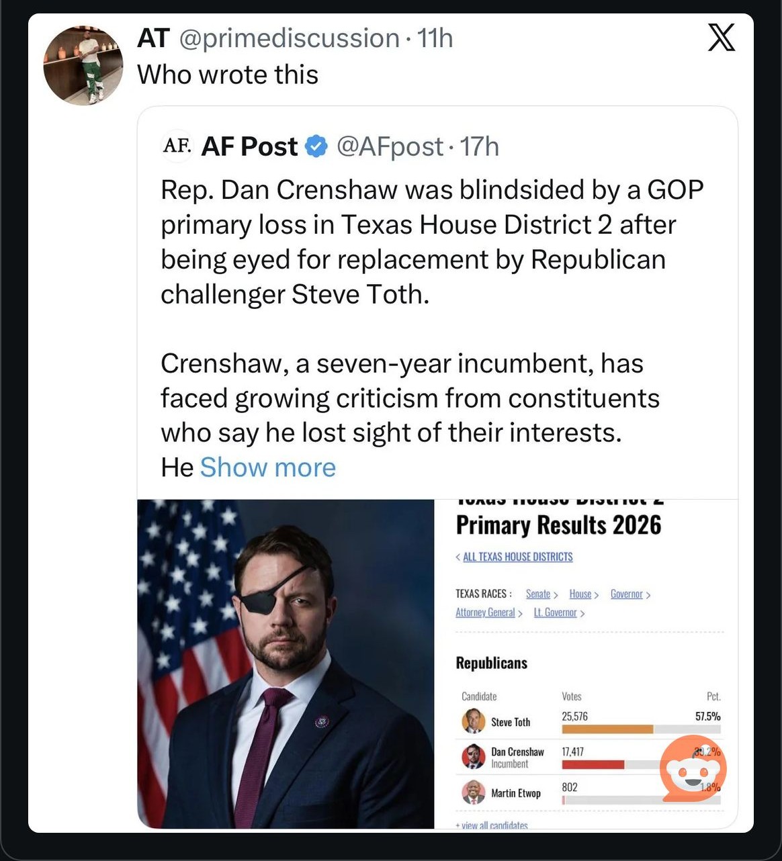Open the large Dan Crenshaw portrait photo
This screenshot has height=861, width=782.
pos(286,664)
